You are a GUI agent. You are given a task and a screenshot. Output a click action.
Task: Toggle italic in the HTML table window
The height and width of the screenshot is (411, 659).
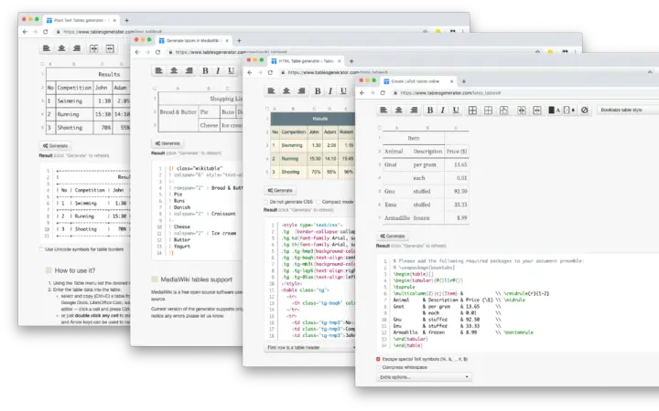330,91
